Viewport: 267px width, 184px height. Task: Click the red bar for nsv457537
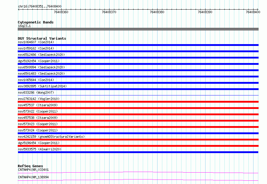tap(138, 108)
